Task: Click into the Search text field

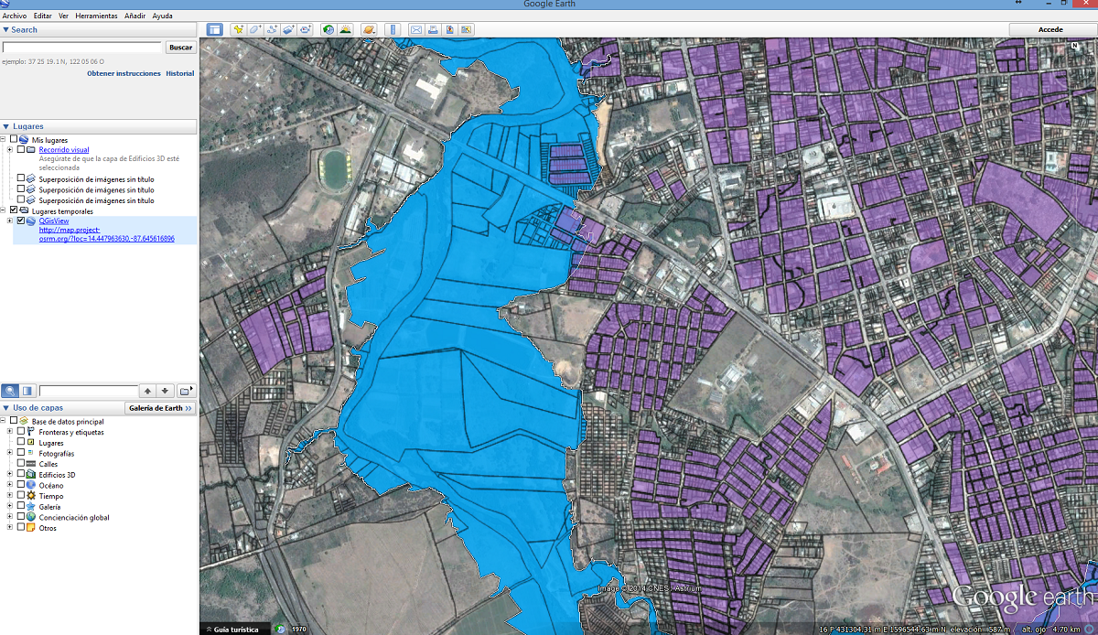Action: tap(82, 47)
